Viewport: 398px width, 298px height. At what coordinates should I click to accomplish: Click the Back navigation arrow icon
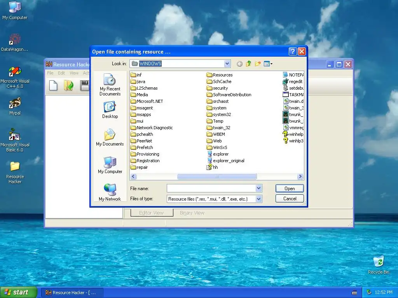tap(239, 64)
